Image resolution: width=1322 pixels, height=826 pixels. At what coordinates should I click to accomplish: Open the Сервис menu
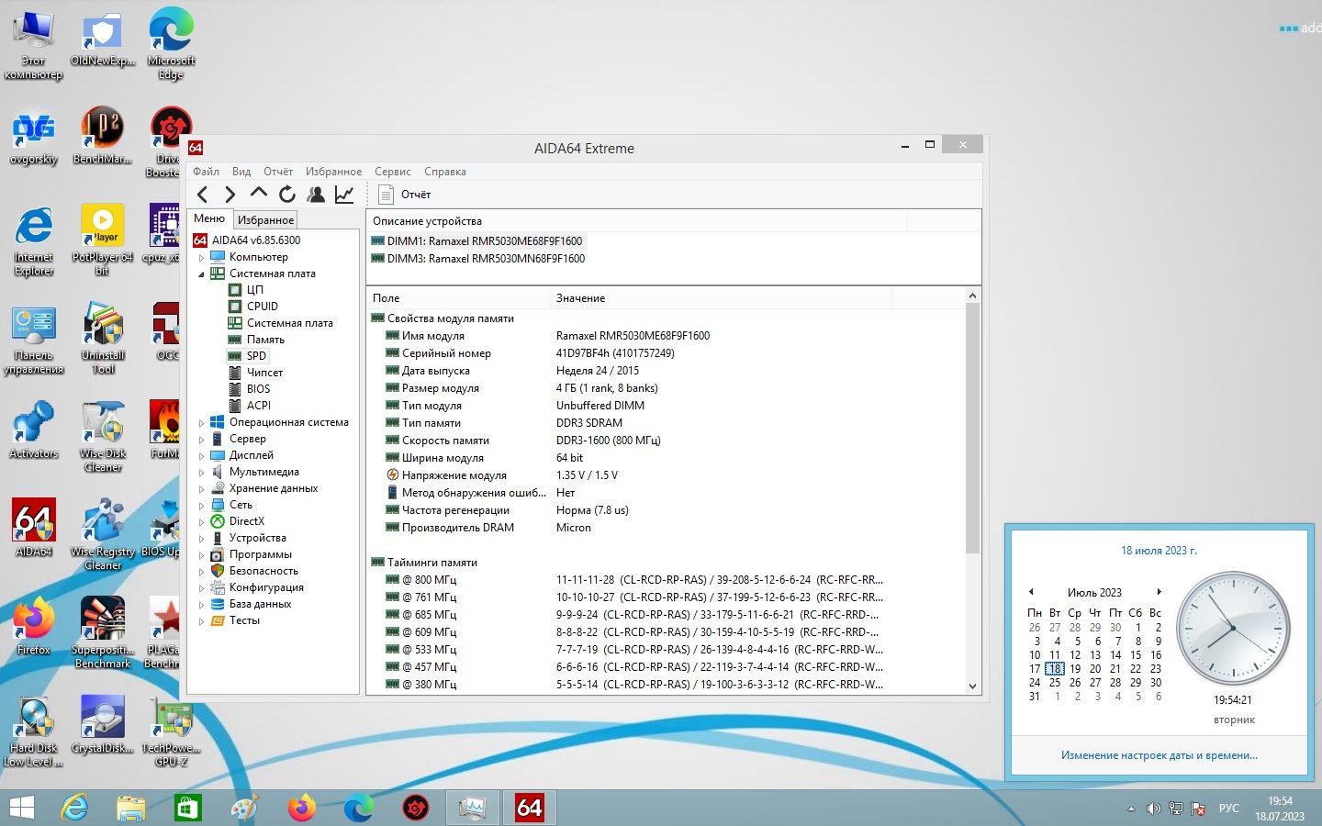click(393, 172)
